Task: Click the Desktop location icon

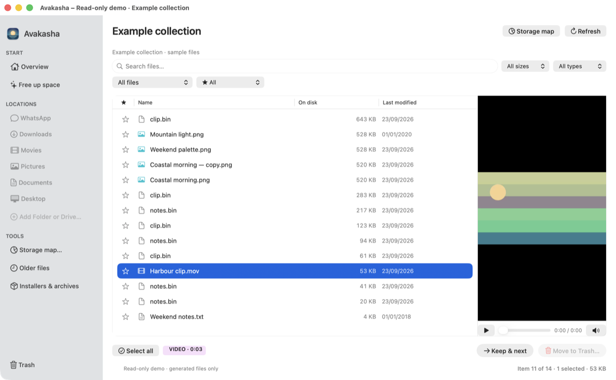Action: [x=14, y=198]
